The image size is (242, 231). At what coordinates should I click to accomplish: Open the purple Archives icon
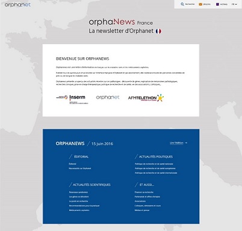pyautogui.click(x=217, y=4)
